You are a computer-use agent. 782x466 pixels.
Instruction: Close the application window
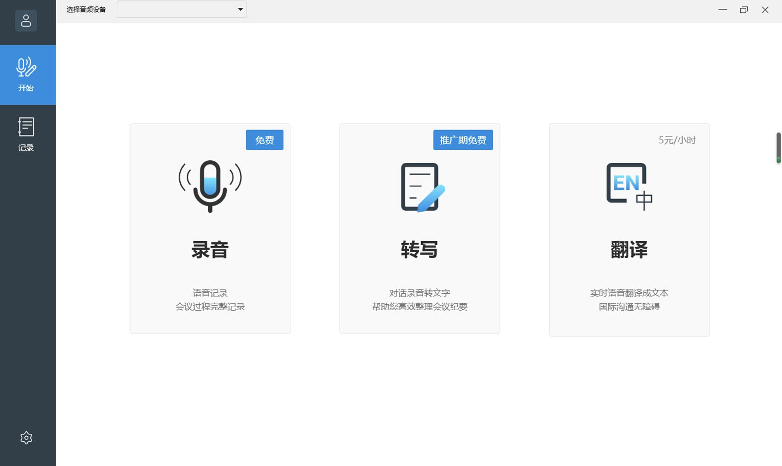pos(765,9)
